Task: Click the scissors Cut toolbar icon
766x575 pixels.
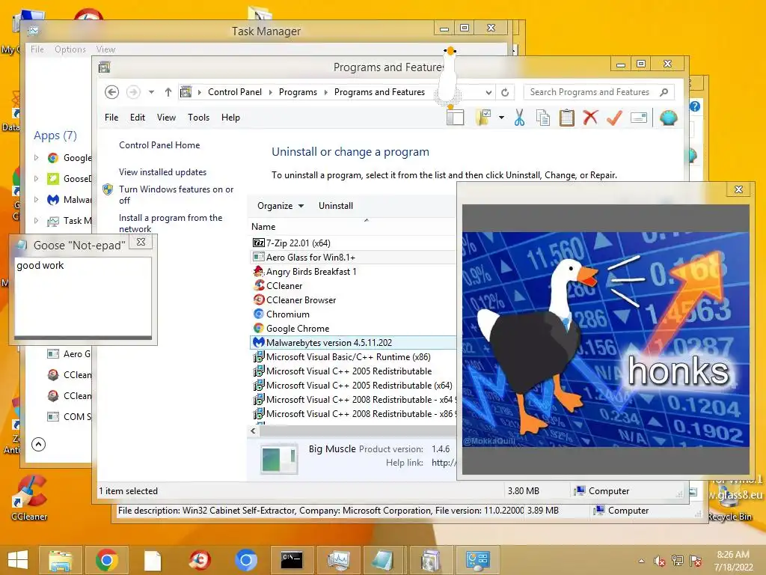Action: tap(519, 118)
